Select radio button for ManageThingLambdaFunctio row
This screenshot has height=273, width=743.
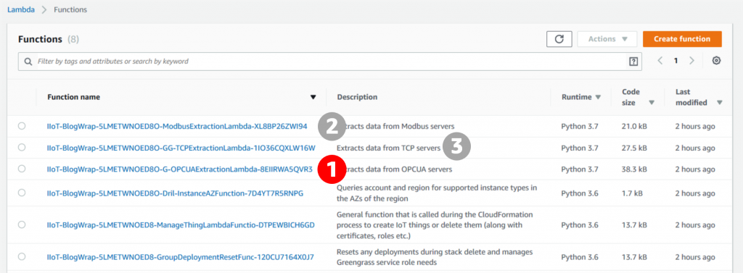pyautogui.click(x=22, y=224)
